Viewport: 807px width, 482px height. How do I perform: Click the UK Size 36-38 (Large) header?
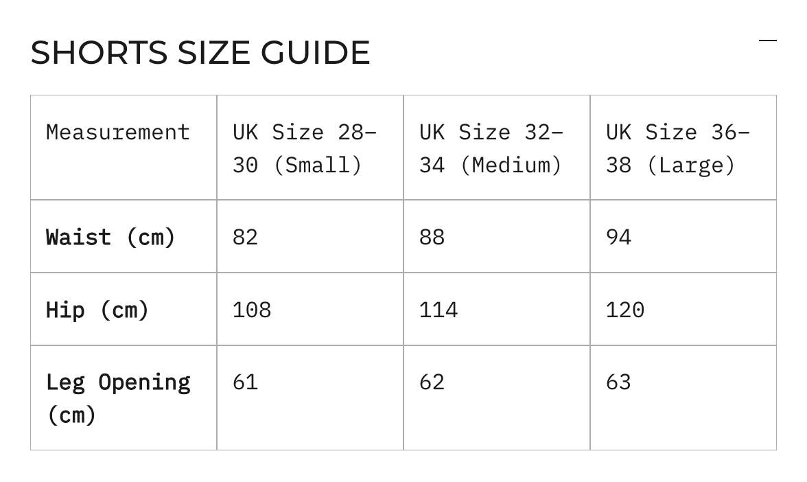pos(683,147)
